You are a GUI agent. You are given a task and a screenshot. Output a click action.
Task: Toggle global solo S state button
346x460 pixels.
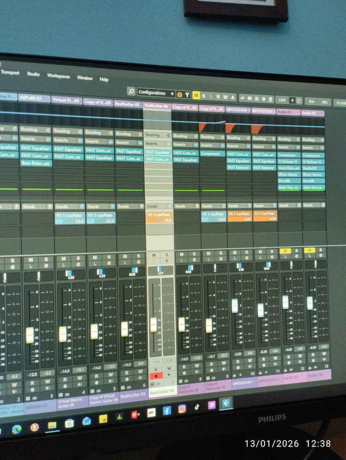coord(204,96)
